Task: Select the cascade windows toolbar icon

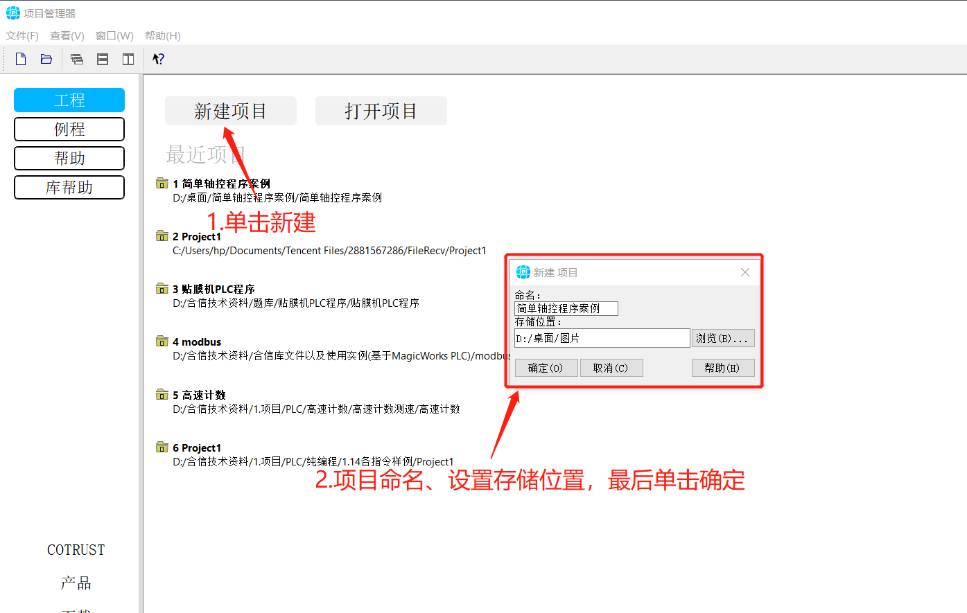Action: pos(77,59)
